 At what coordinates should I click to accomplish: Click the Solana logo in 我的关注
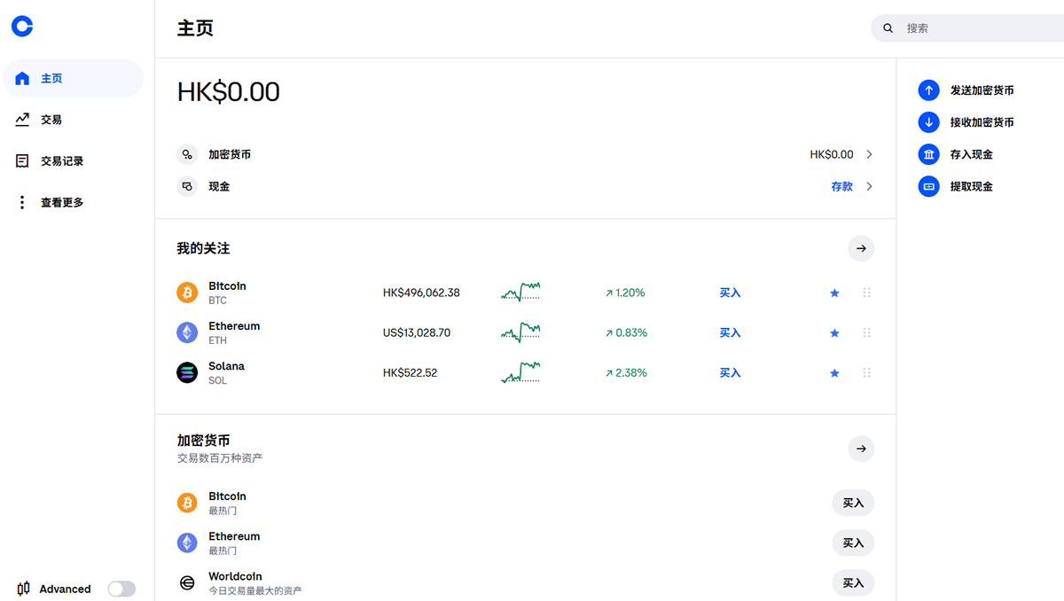click(187, 372)
